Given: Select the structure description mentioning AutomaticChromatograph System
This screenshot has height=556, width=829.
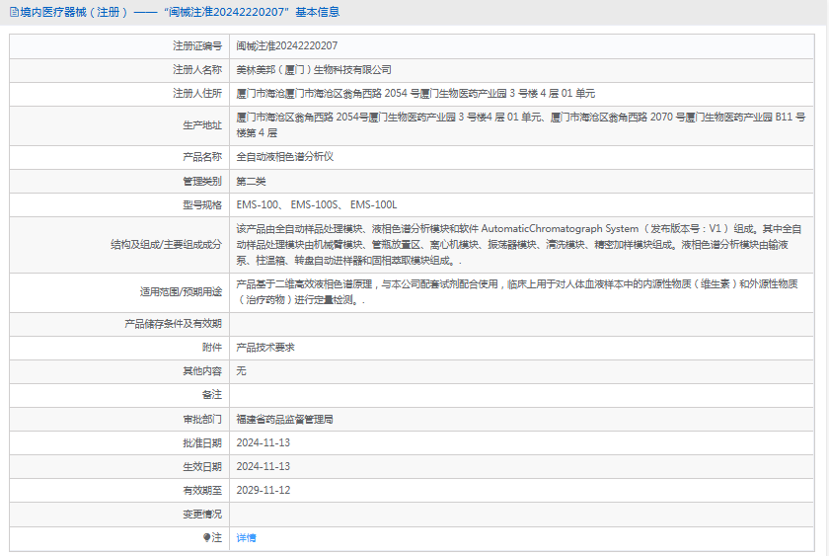Looking at the screenshot, I should (519, 244).
